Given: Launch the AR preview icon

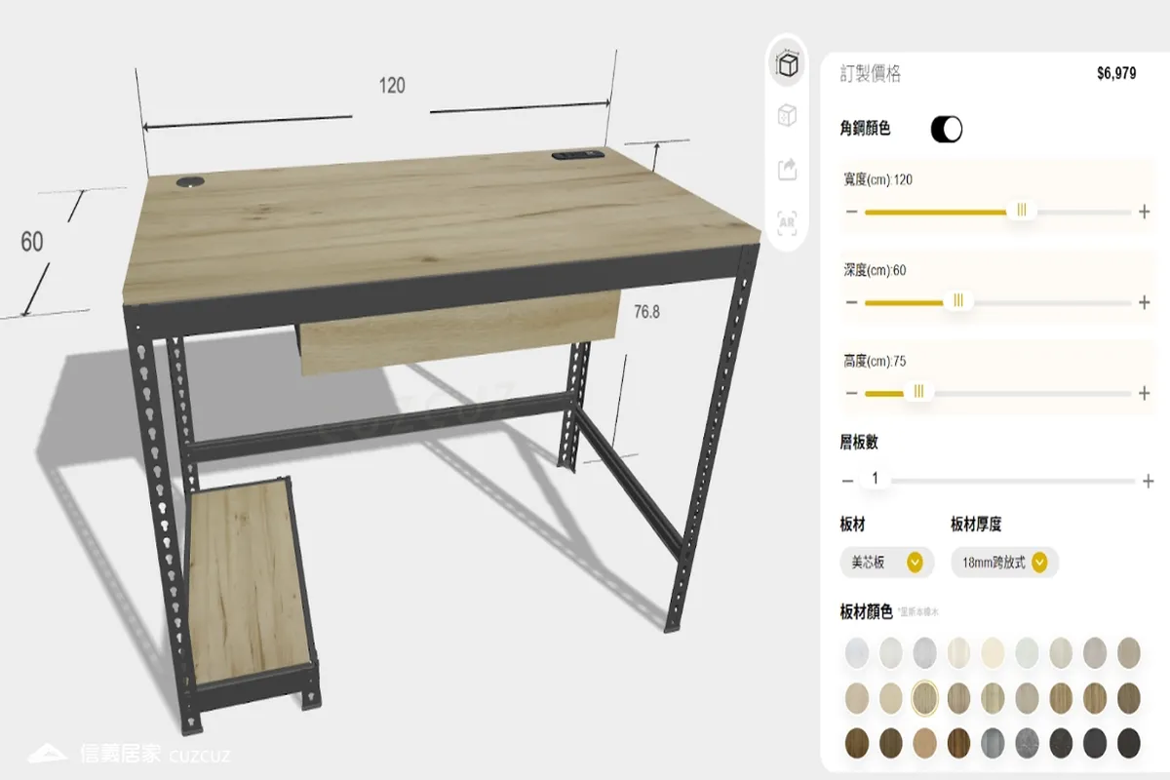Looking at the screenshot, I should pos(787,223).
